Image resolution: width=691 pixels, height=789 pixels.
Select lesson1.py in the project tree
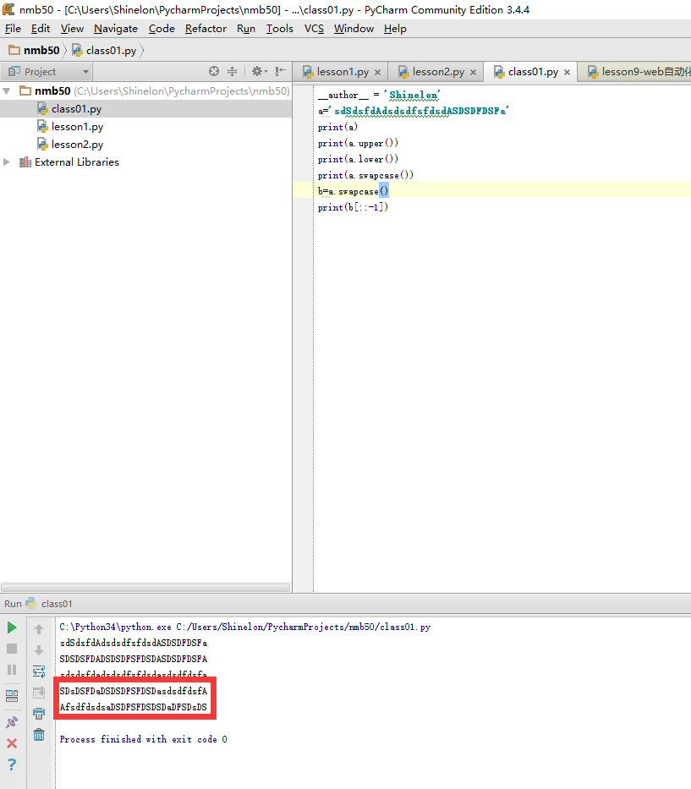(x=77, y=127)
